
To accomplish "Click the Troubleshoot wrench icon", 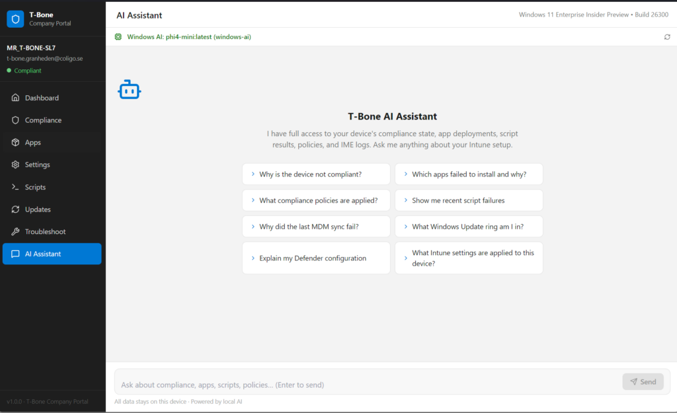I will 16,232.
